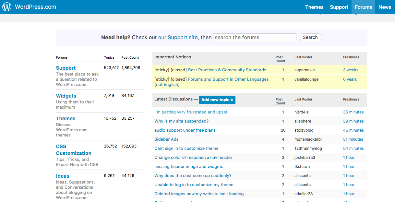The width and height of the screenshot is (395, 202).
Task: Open 'Unable to log in to customize my theme.'
Action: coord(194,184)
